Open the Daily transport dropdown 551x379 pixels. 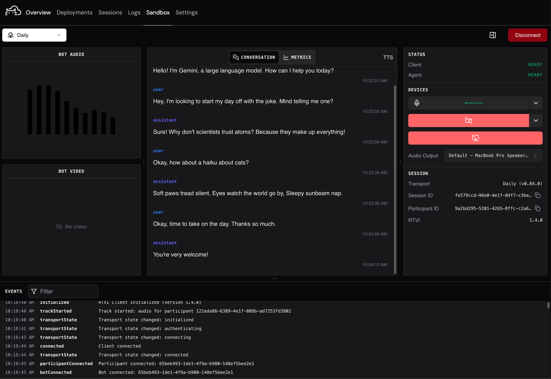pyautogui.click(x=34, y=35)
